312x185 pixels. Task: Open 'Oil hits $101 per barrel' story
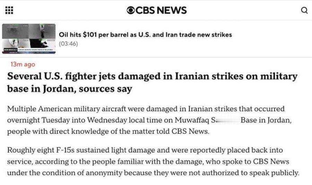click(x=145, y=35)
